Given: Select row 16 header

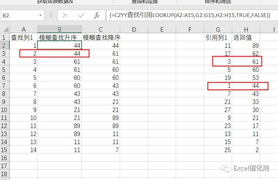Looking at the screenshot, I should (x=5, y=158).
